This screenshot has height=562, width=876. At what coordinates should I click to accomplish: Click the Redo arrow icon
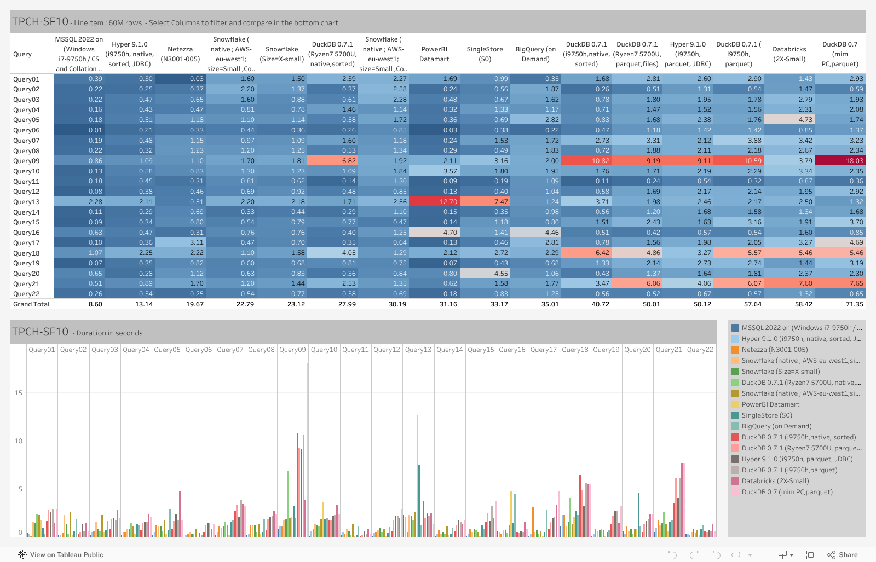tap(694, 555)
